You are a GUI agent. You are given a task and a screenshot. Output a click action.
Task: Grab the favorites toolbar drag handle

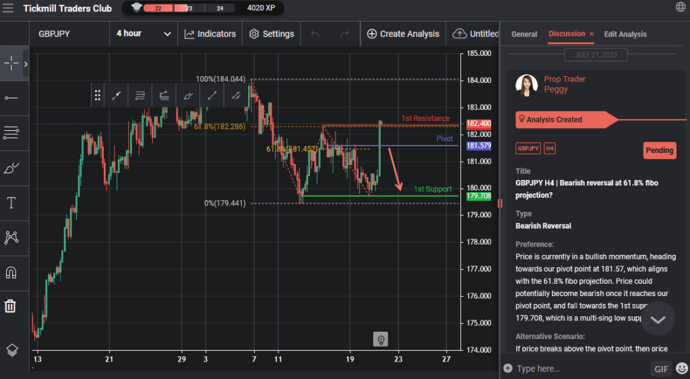pos(97,95)
